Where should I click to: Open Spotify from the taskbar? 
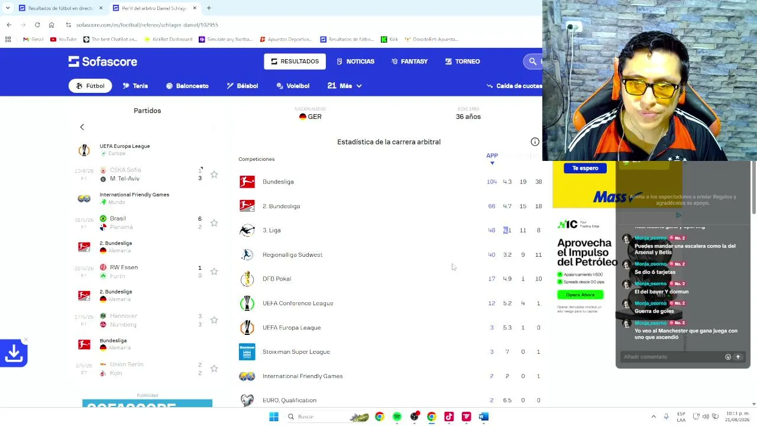point(397,417)
